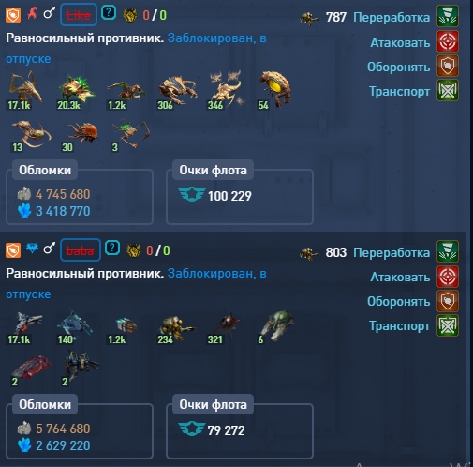The width and height of the screenshot is (473, 467).
Task: Open the crossed-out Like player name
Action: pos(79,15)
